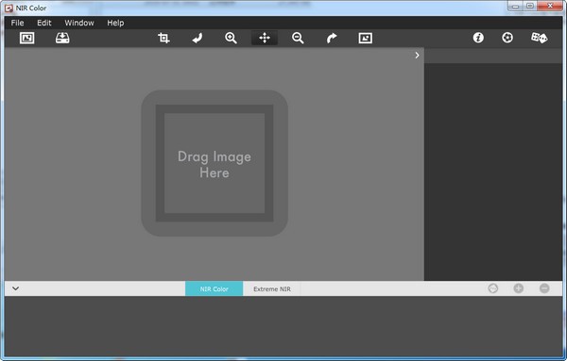The height and width of the screenshot is (361, 567).
Task: Open the Window menu
Action: coord(79,23)
